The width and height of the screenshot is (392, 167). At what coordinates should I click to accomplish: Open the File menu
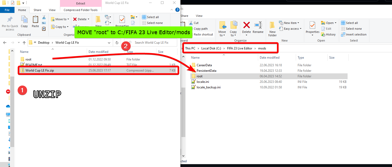(x=7, y=10)
